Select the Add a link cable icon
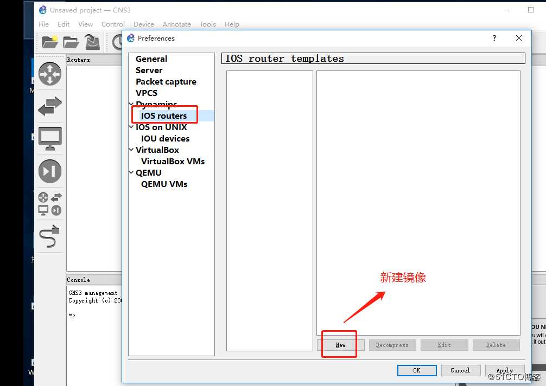 [x=49, y=236]
